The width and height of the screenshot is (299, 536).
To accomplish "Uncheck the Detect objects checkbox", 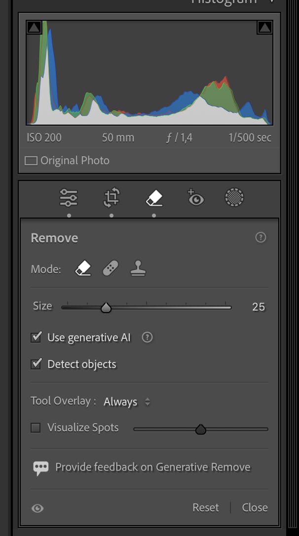I will (x=36, y=363).
